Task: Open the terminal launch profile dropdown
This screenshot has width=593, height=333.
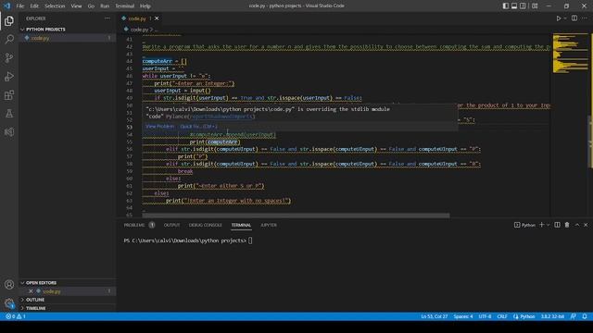Action: [548, 225]
